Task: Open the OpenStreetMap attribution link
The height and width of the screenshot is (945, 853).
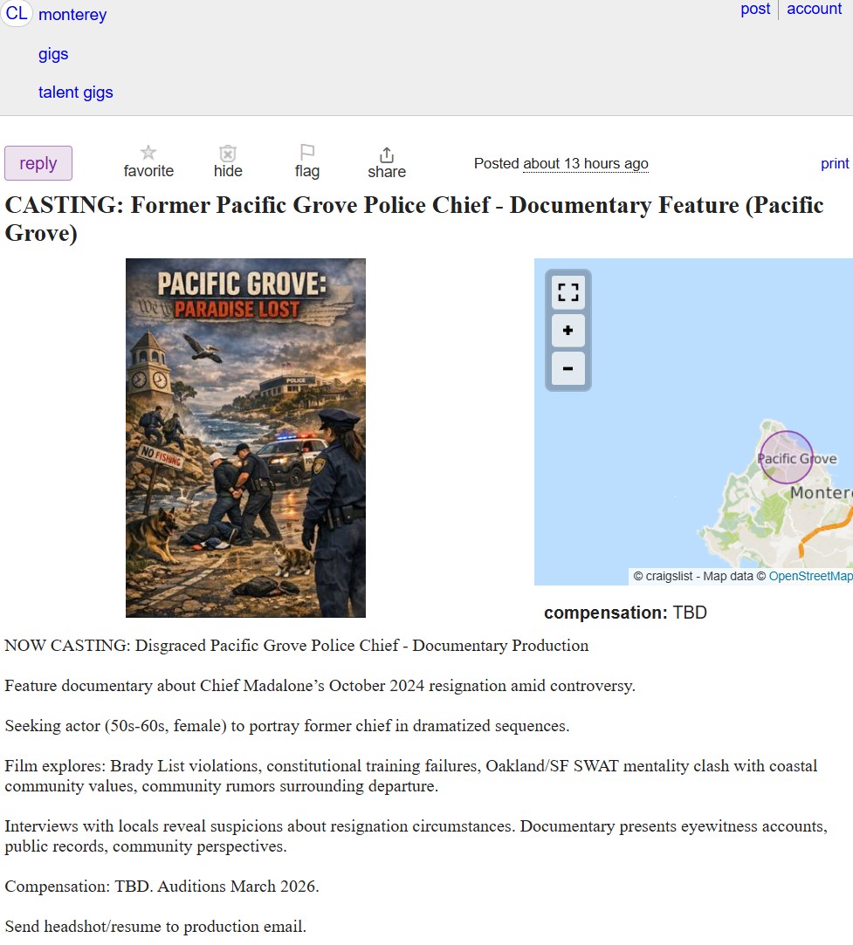Action: click(x=810, y=576)
